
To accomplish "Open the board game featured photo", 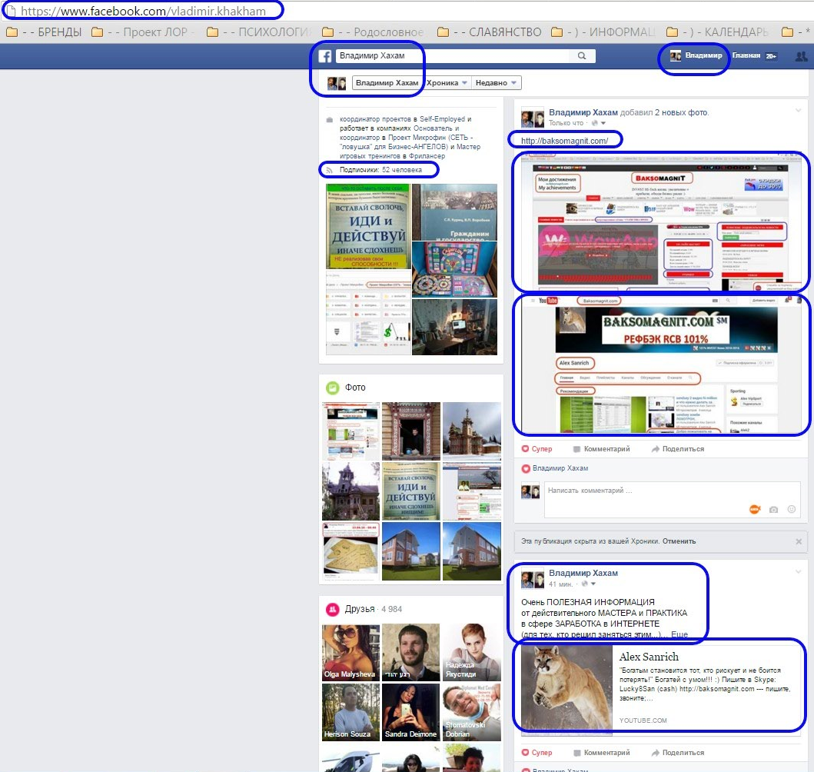I will [x=454, y=269].
